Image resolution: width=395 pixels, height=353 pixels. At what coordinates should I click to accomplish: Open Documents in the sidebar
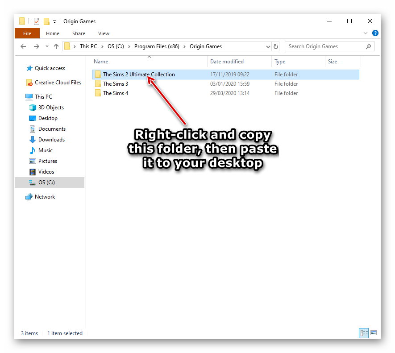coord(52,129)
